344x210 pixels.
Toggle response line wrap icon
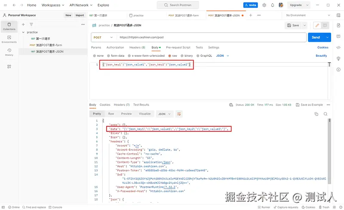[x=179, y=114]
